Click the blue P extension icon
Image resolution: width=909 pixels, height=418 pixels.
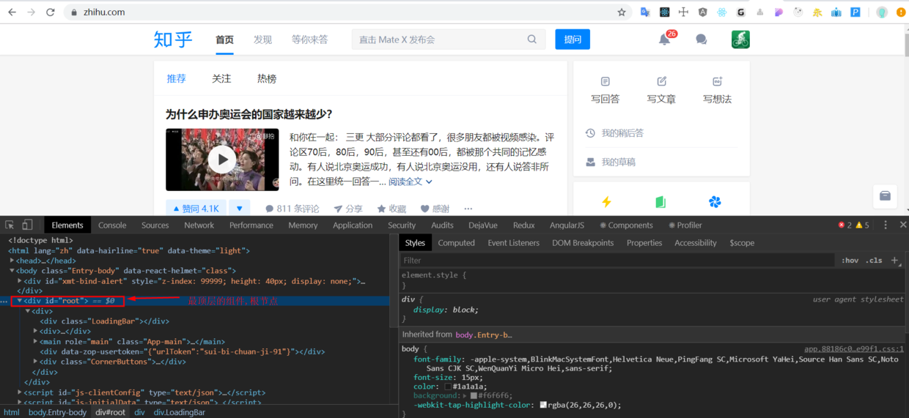click(855, 12)
